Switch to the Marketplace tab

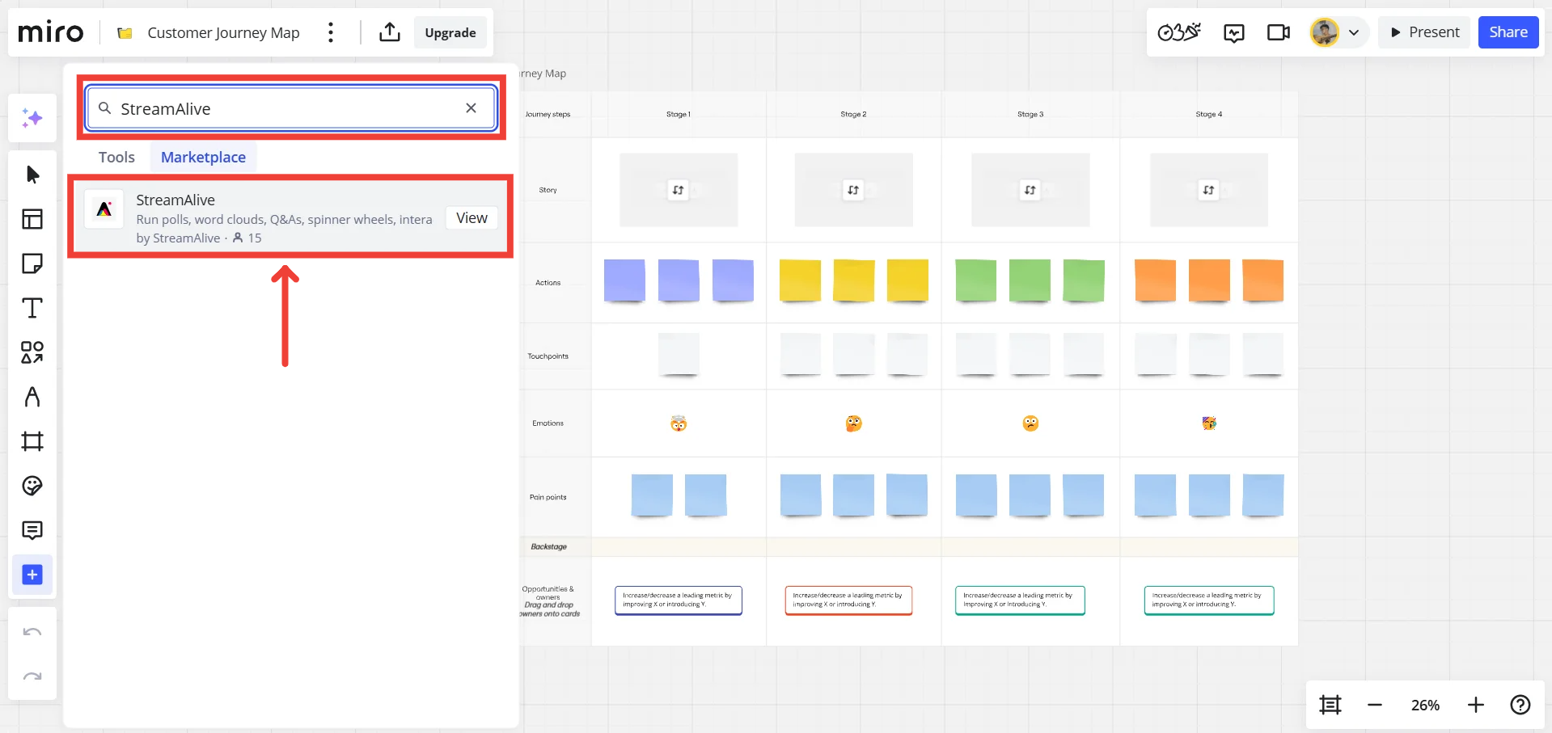203,157
